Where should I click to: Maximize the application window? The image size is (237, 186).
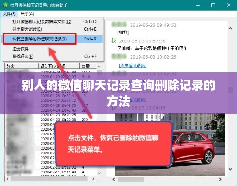[x=213, y=5]
